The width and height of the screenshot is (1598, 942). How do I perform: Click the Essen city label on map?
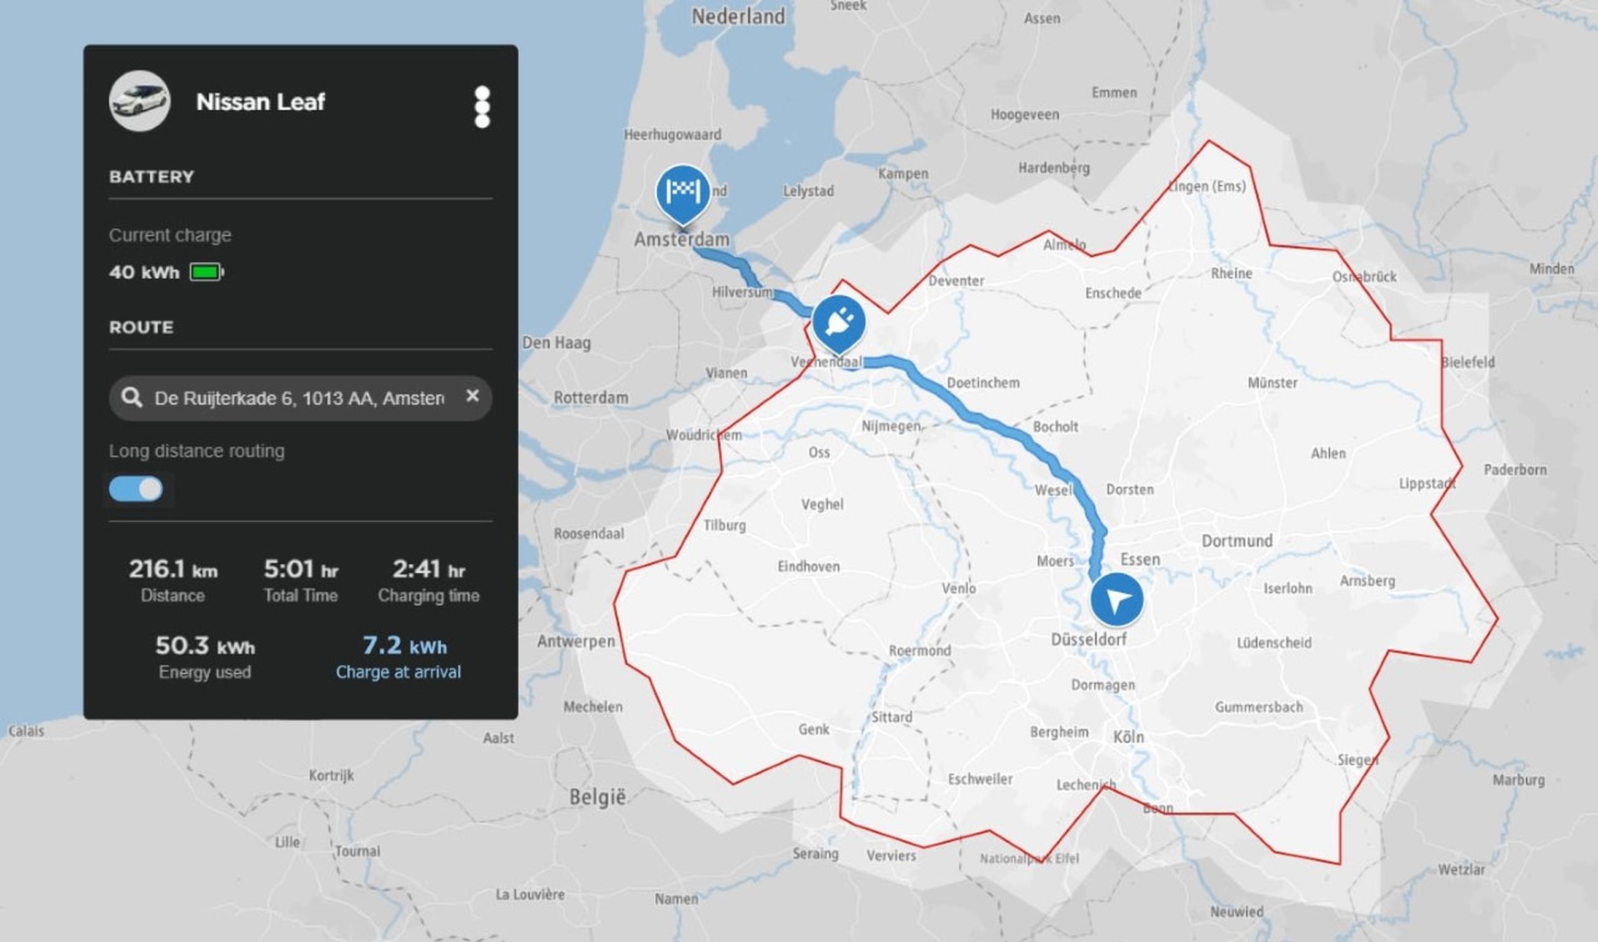pyautogui.click(x=1140, y=559)
